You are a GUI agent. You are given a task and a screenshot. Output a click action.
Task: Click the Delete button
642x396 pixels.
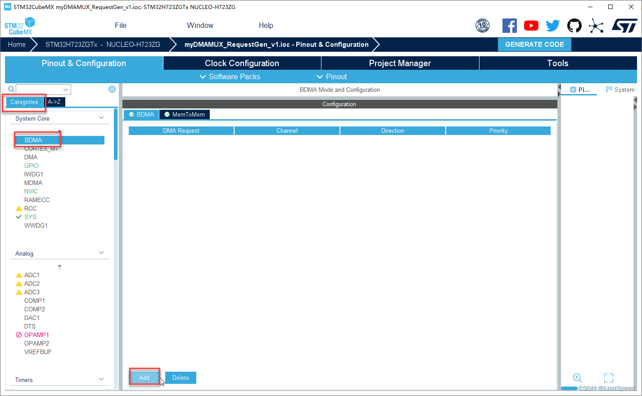click(181, 378)
